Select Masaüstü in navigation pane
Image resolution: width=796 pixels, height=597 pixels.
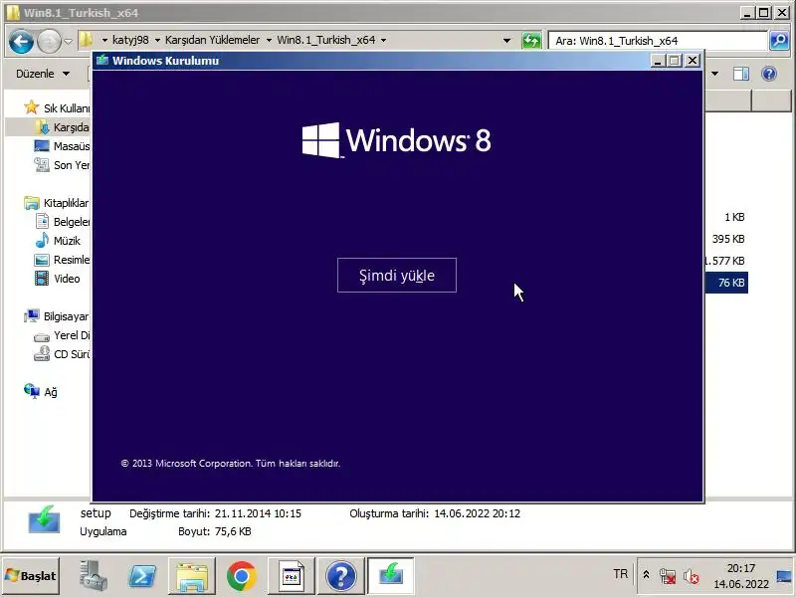click(63, 146)
